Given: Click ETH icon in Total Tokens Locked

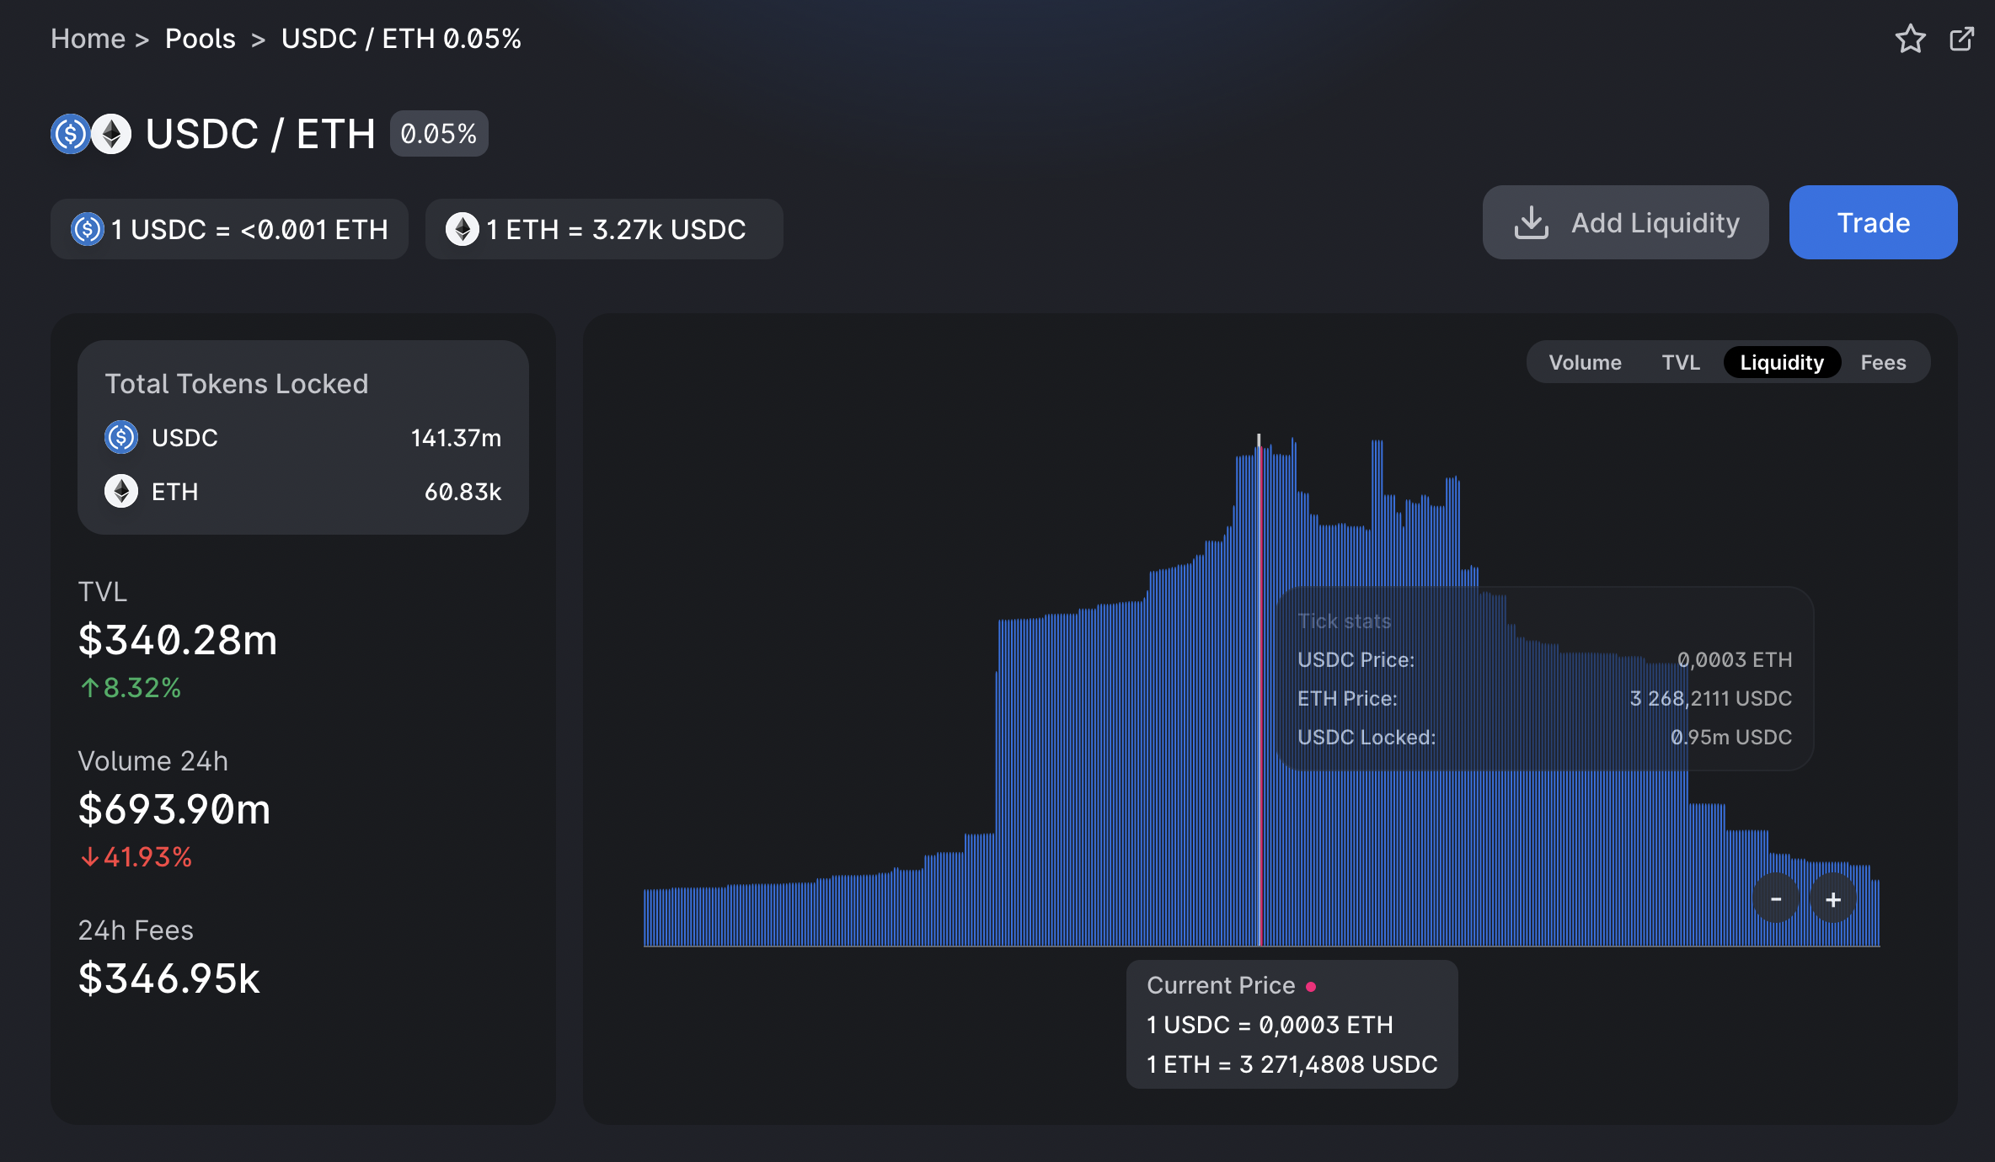Looking at the screenshot, I should coord(121,491).
